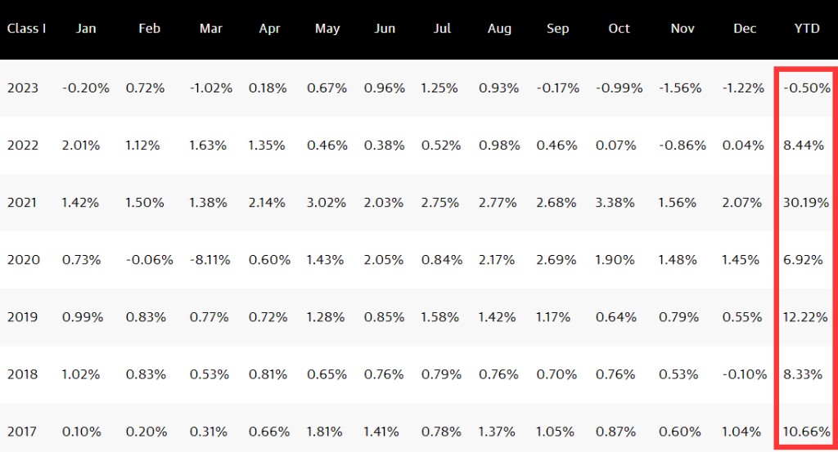Select the Dec column header
Image resolution: width=838 pixels, height=452 pixels.
[x=745, y=29]
